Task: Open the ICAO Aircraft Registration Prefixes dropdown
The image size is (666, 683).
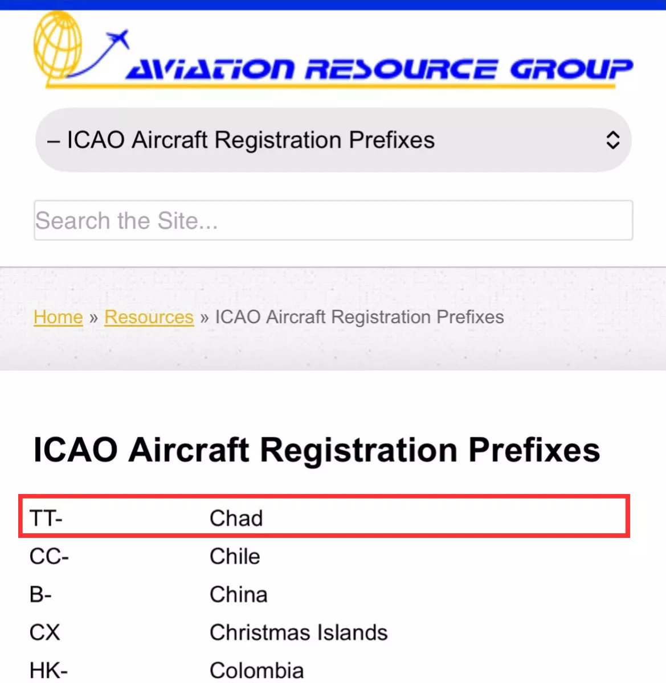Action: pyautogui.click(x=333, y=140)
